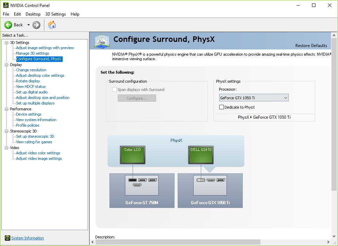Open the System Information link

pyautogui.click(x=27, y=238)
